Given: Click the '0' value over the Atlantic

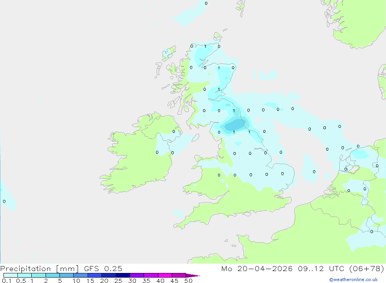Looking at the screenshot, I should (x=4, y=202).
